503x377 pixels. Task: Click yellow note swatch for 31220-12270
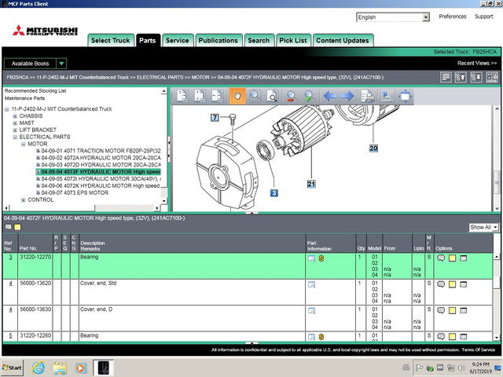453,258
